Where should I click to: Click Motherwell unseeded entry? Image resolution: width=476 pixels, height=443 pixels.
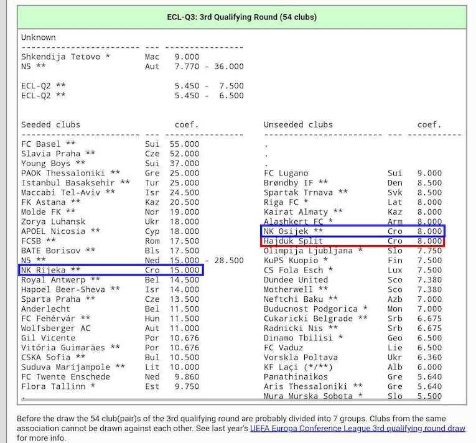point(353,289)
